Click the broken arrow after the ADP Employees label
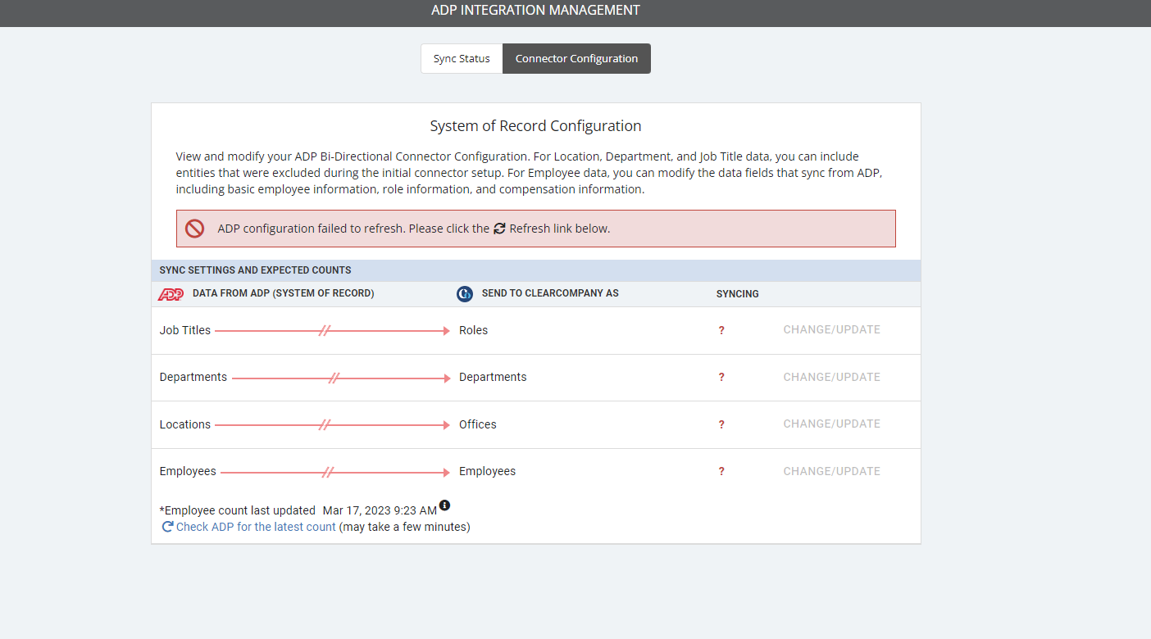 point(335,473)
